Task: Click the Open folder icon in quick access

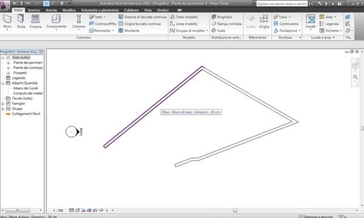Action: pos(15,3)
